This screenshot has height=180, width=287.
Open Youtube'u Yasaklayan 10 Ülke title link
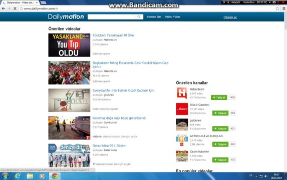click(x=113, y=35)
